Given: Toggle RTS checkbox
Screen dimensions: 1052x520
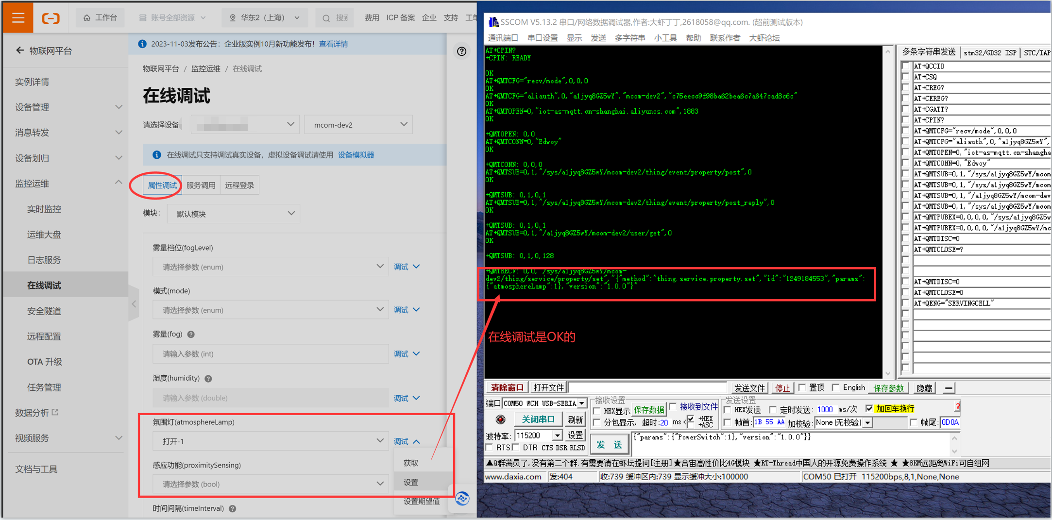Looking at the screenshot, I should click(489, 448).
